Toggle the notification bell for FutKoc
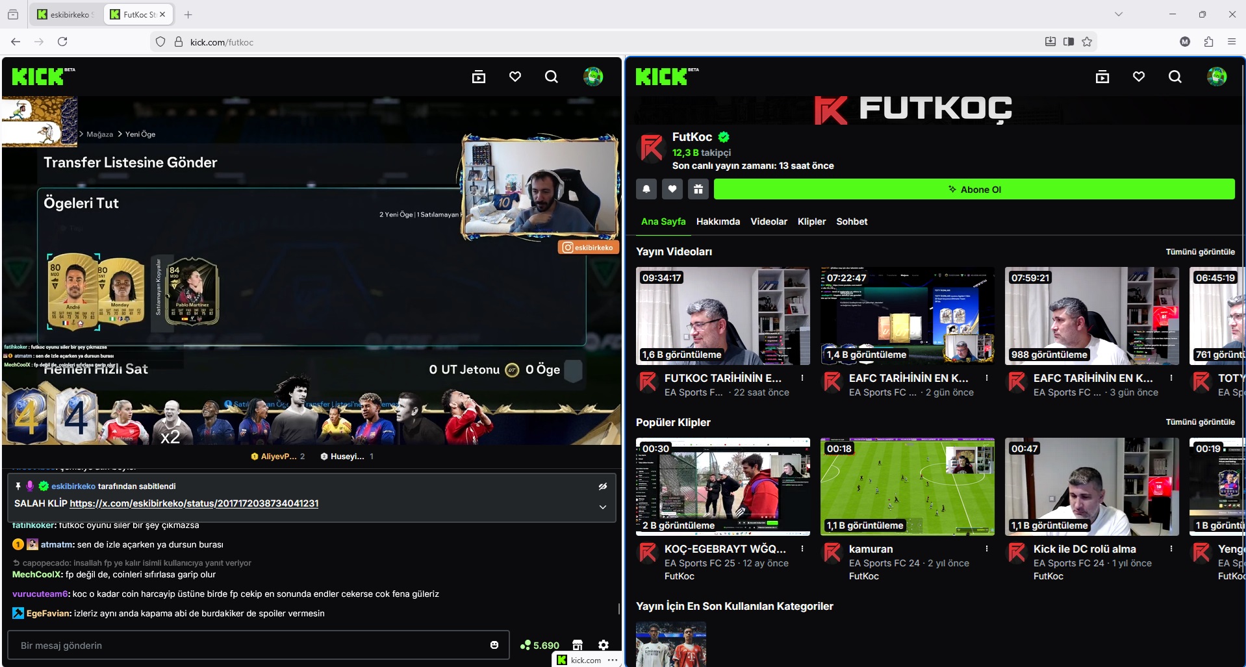This screenshot has width=1246, height=667. 646,189
